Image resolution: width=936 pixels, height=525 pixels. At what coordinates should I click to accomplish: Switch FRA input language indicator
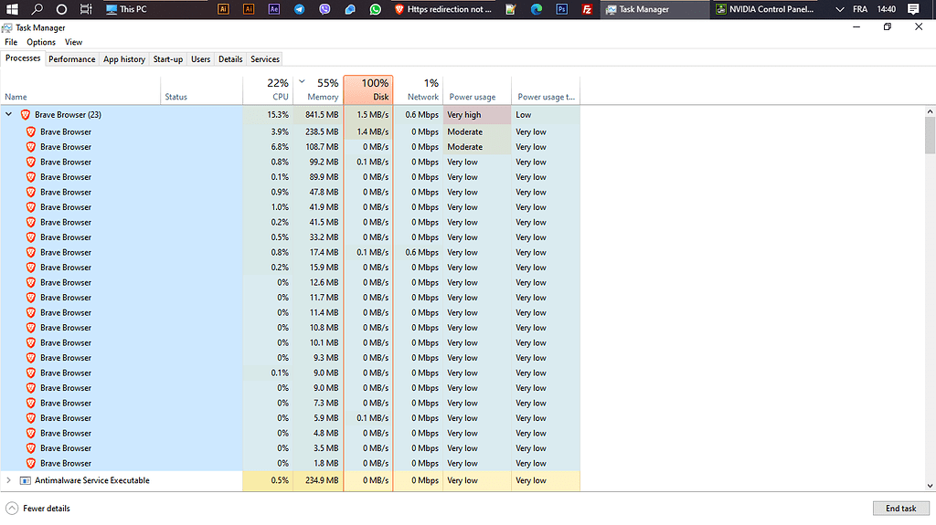click(859, 9)
